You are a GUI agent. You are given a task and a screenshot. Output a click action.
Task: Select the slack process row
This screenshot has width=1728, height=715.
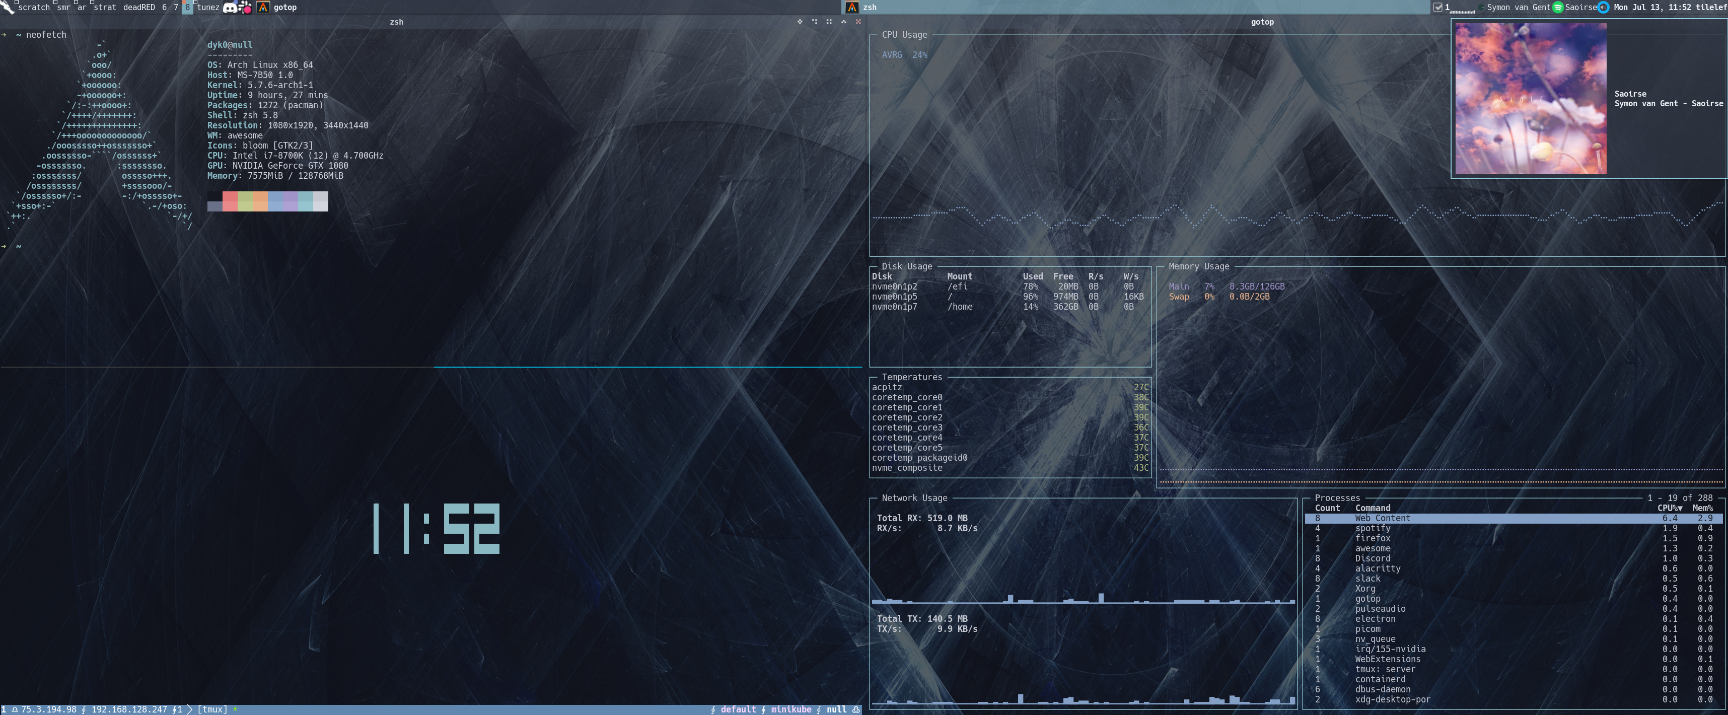coord(1514,578)
